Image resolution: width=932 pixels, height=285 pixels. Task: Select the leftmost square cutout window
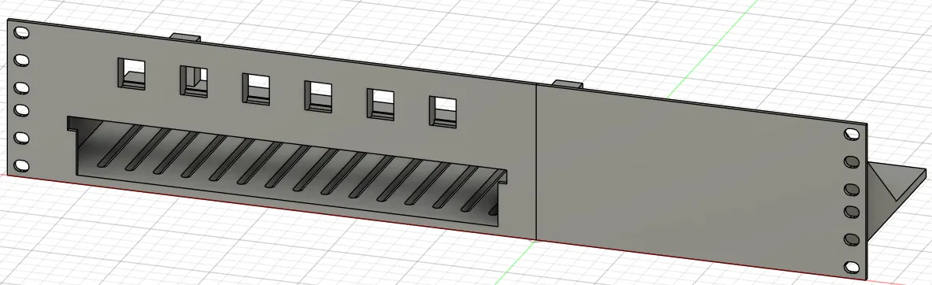[132, 74]
